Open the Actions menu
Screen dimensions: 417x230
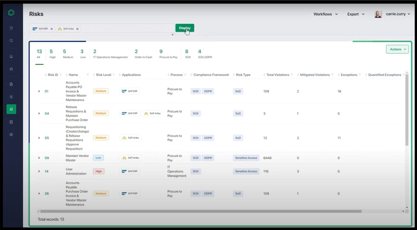tap(397, 49)
